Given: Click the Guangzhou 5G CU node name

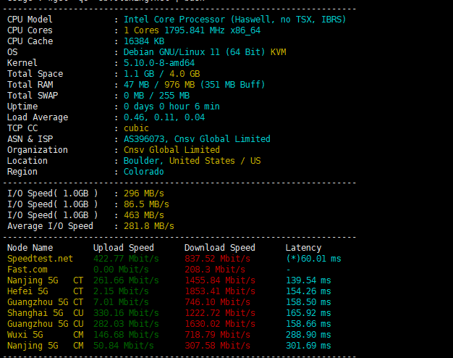Looking at the screenshot, I should pyautogui.click(x=45, y=324).
